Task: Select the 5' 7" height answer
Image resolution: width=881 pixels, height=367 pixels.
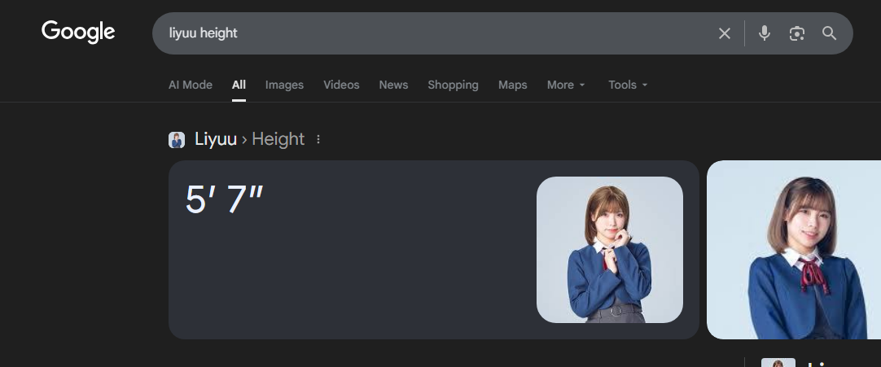Action: point(224,199)
